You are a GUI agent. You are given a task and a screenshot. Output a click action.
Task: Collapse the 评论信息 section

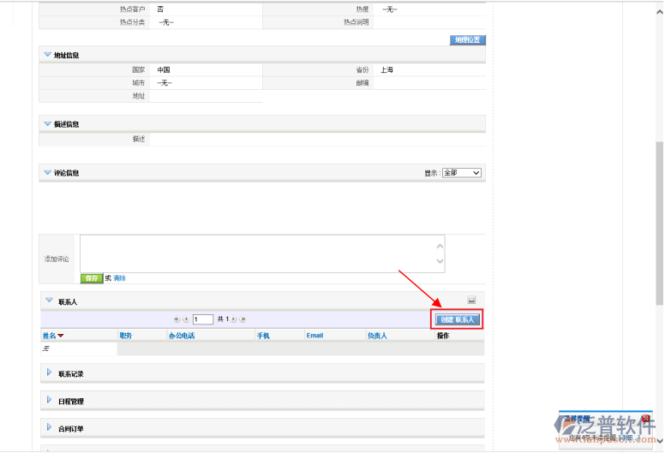(x=47, y=172)
